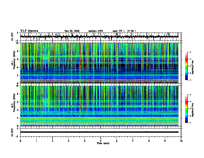Viewport: 204px width, 158px height.
Task: Select the ch.2 color bar log(PSD) unit label
Action: pyautogui.click(x=193, y=110)
